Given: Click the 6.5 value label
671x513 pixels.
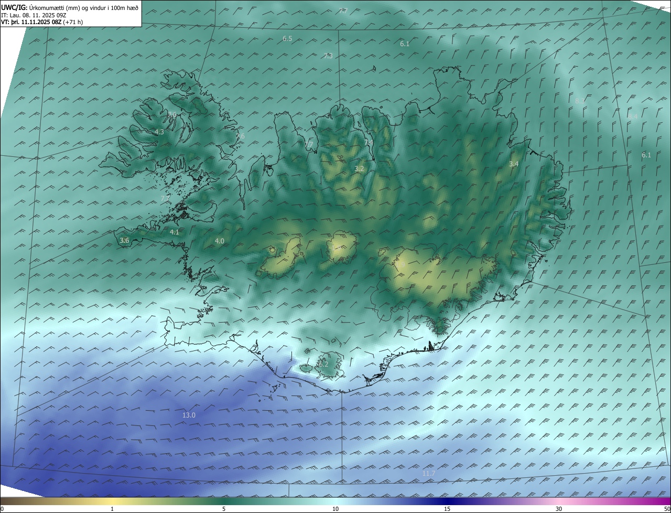Looking at the screenshot, I should tap(287, 39).
